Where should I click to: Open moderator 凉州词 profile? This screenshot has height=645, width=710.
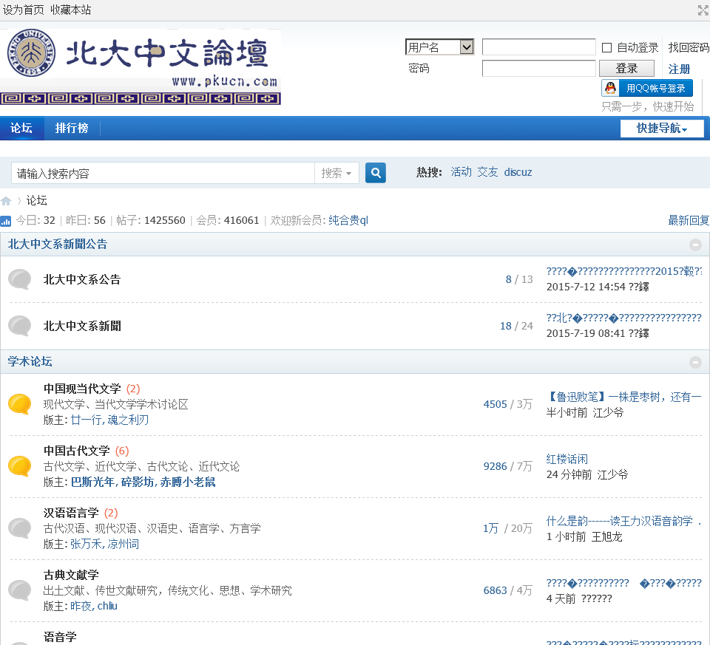coord(124,544)
